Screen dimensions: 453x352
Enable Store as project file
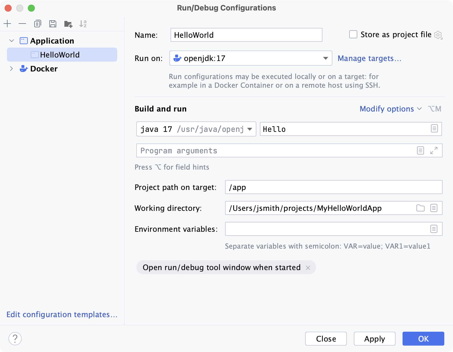(353, 34)
